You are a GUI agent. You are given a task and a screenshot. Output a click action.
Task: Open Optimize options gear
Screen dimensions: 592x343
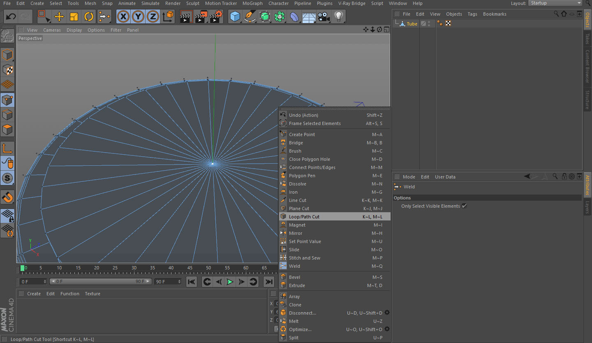click(x=387, y=329)
